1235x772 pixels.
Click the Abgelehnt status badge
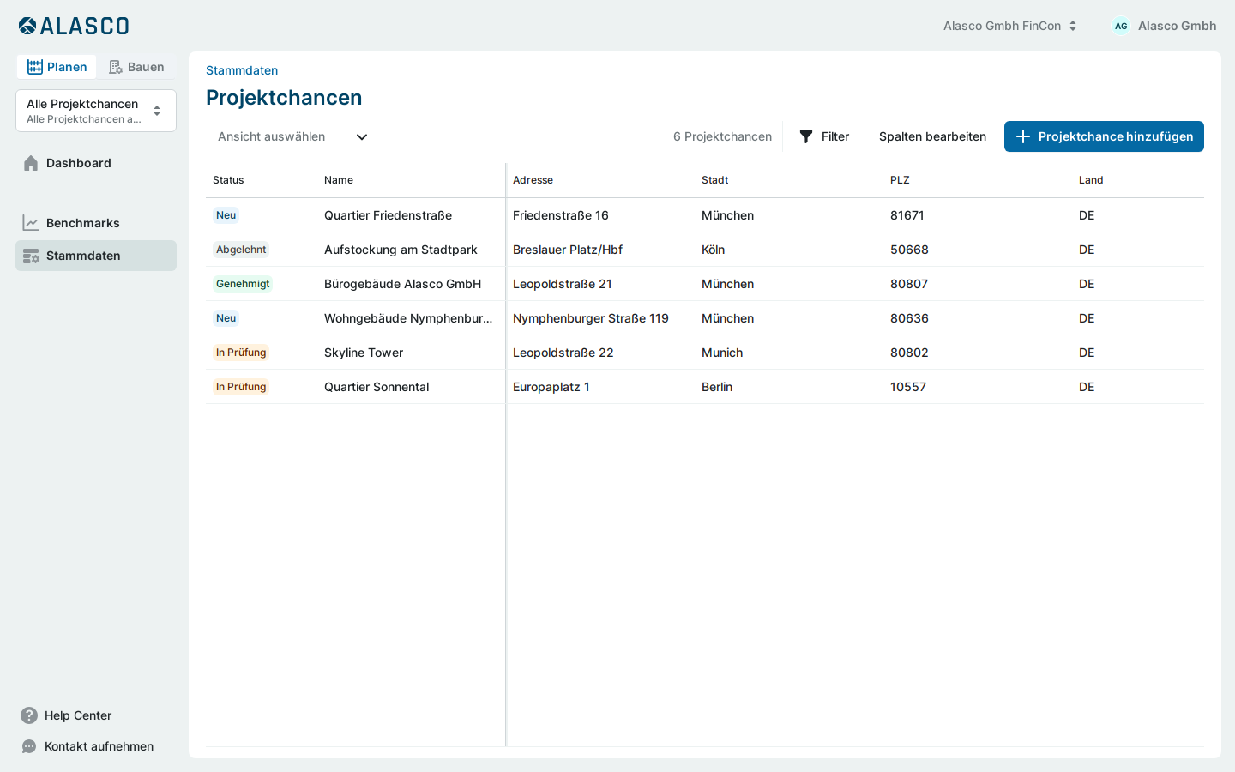coord(241,250)
